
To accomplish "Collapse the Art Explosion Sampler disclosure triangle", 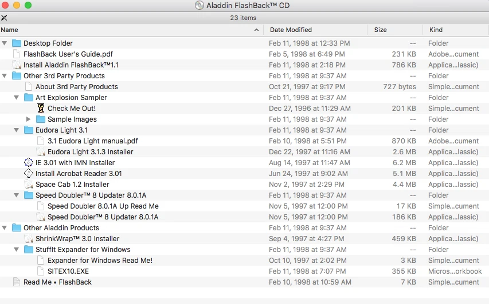I will (x=17, y=98).
